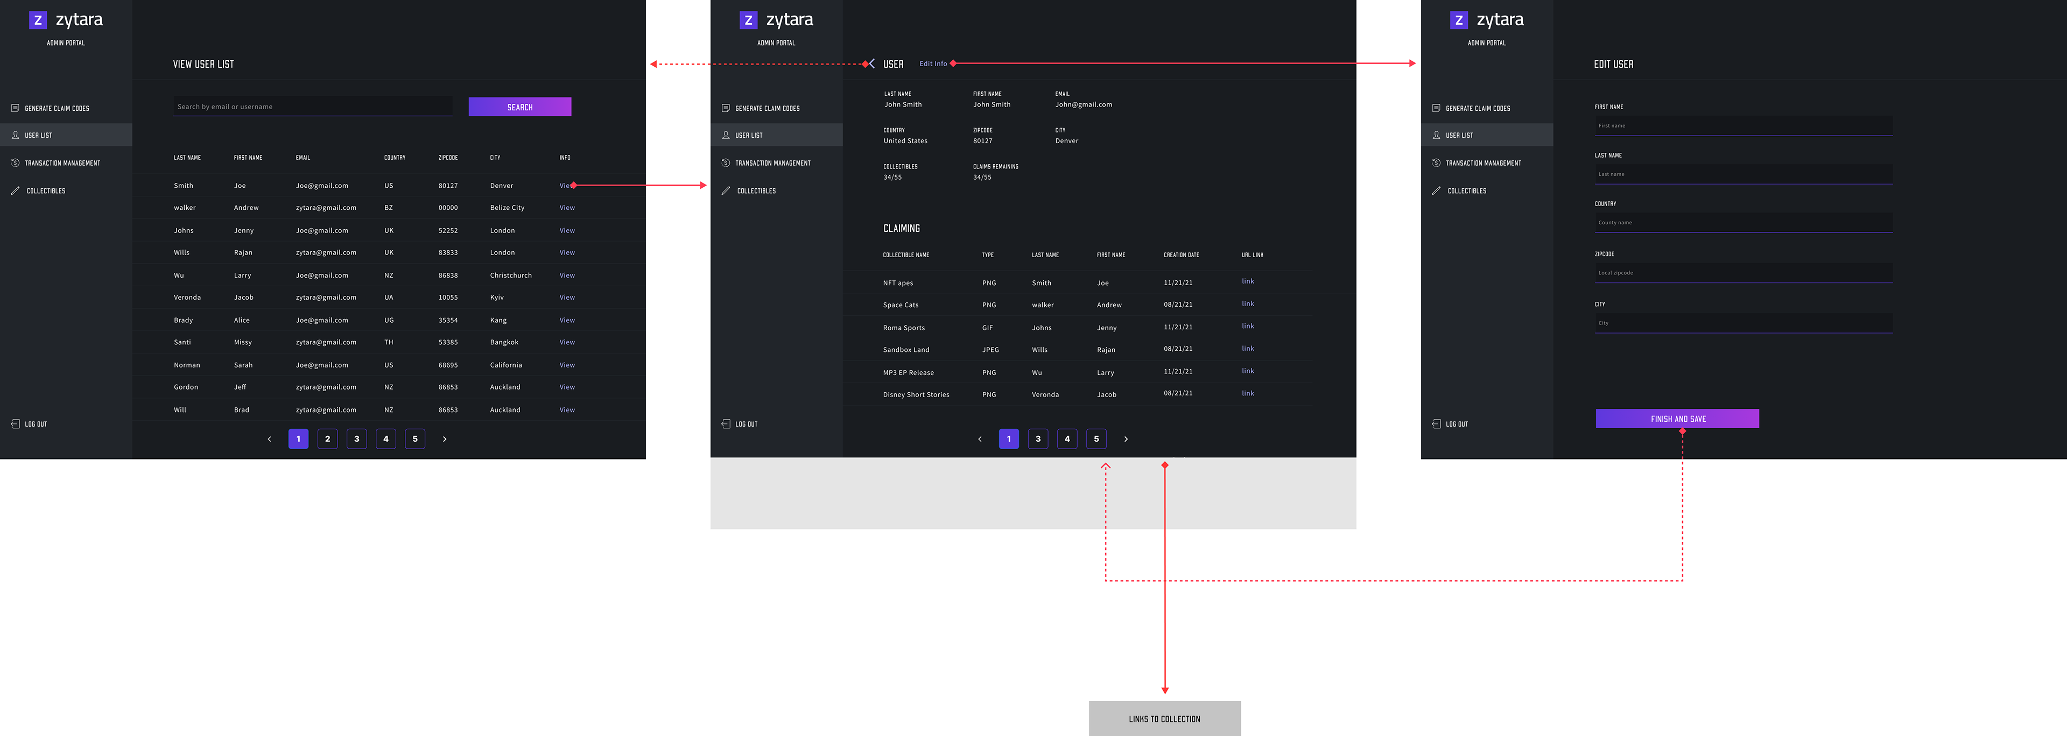The height and width of the screenshot is (736, 2067).
Task: Go to the next page of the Claiming table
Action: point(1126,438)
